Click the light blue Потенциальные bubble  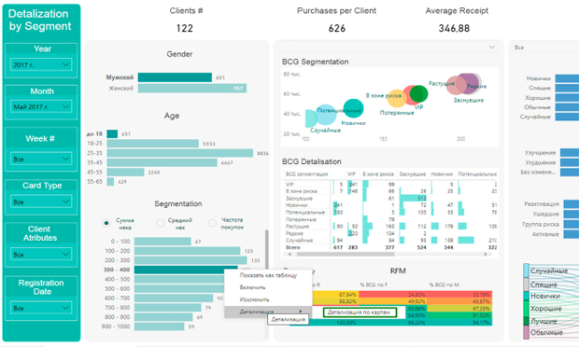coord(327,115)
